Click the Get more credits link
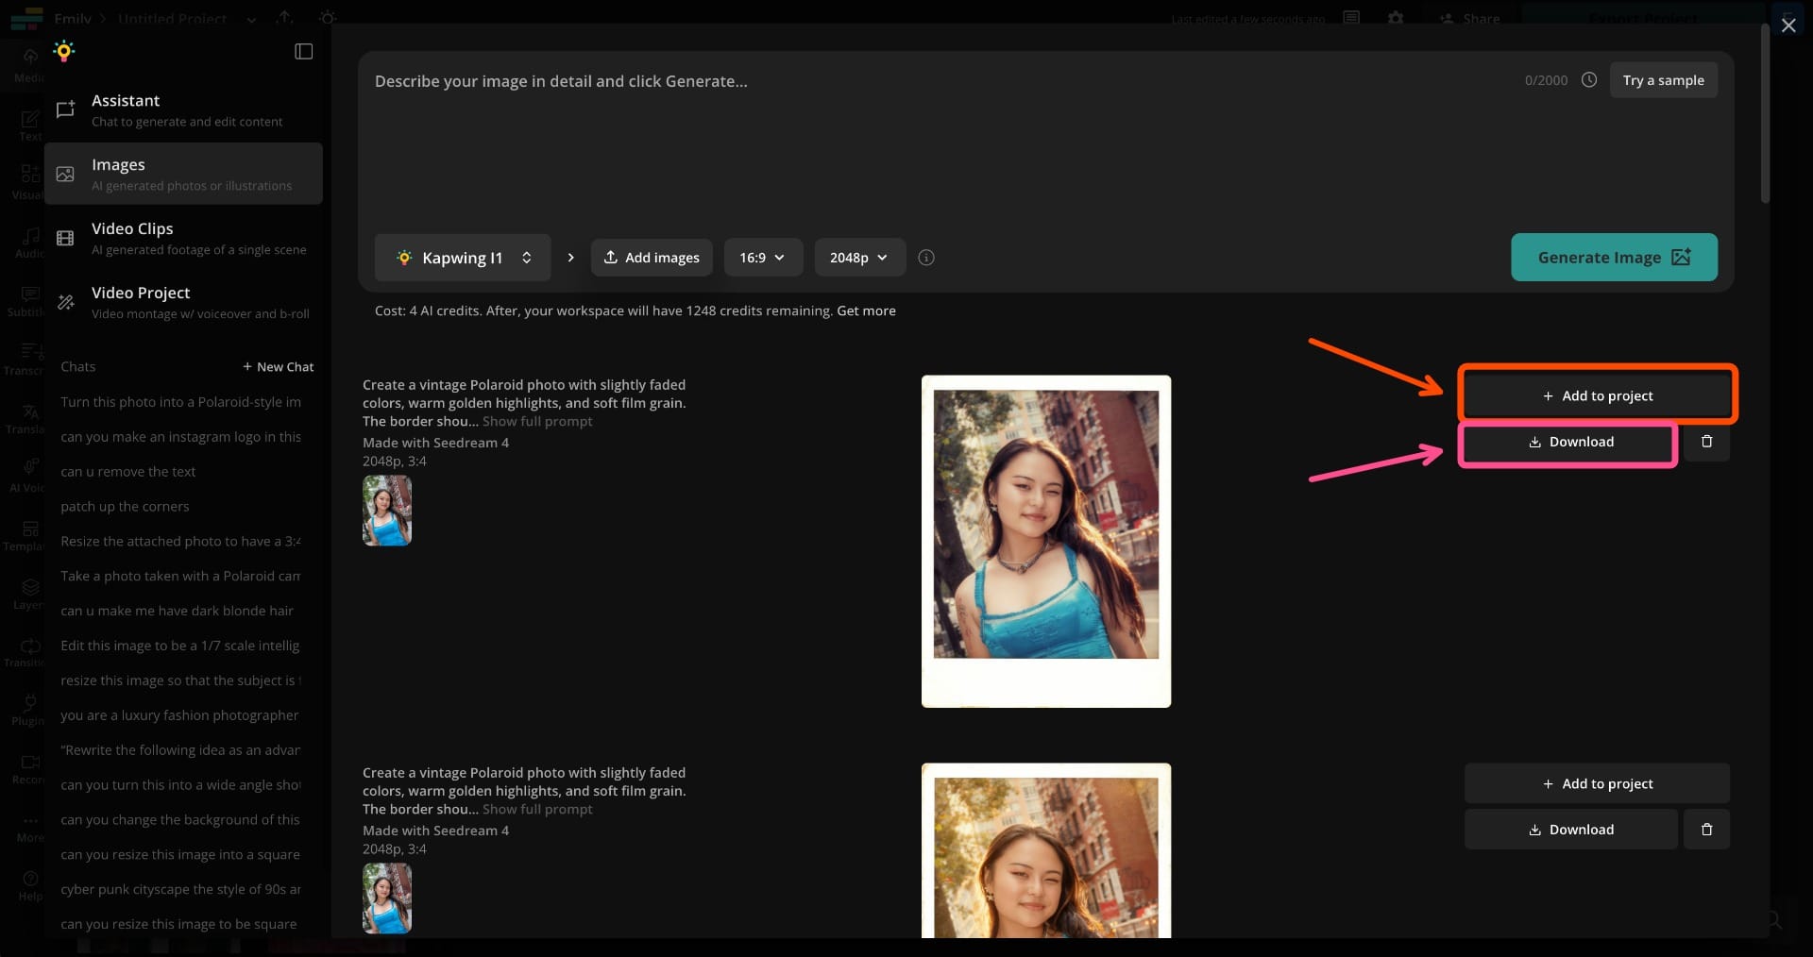1813x957 pixels. click(866, 311)
